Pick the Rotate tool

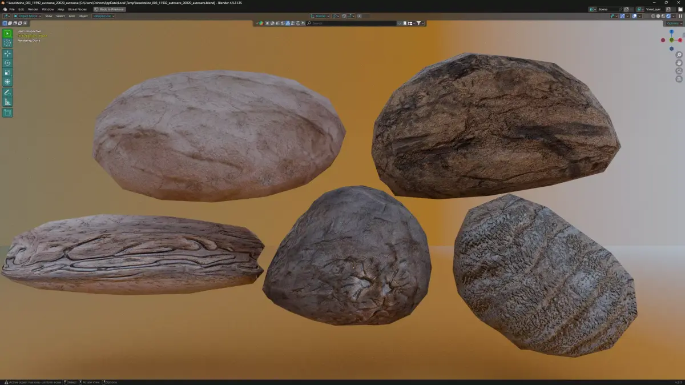pos(7,63)
